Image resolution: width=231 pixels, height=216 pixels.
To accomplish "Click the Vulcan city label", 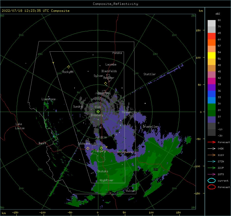I will click(x=131, y=191).
